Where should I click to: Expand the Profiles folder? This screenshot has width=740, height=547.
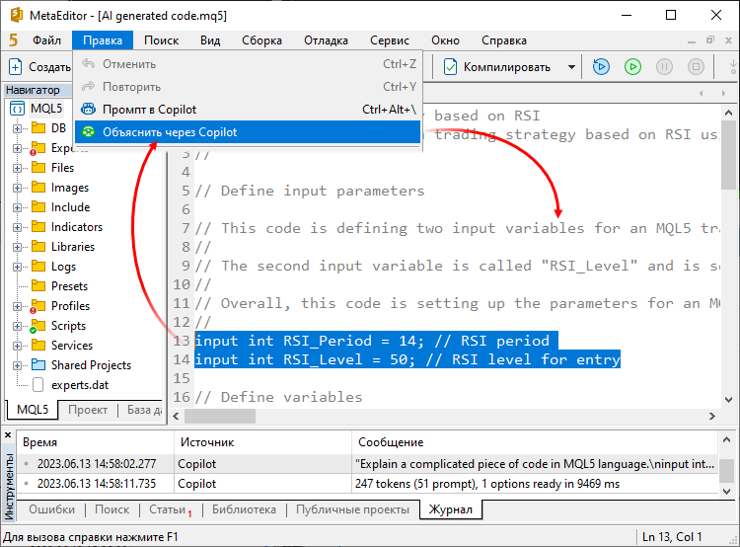pos(17,306)
